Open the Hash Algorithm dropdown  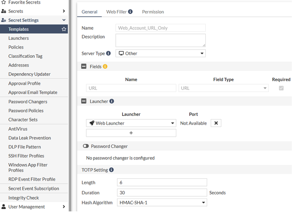162,203
